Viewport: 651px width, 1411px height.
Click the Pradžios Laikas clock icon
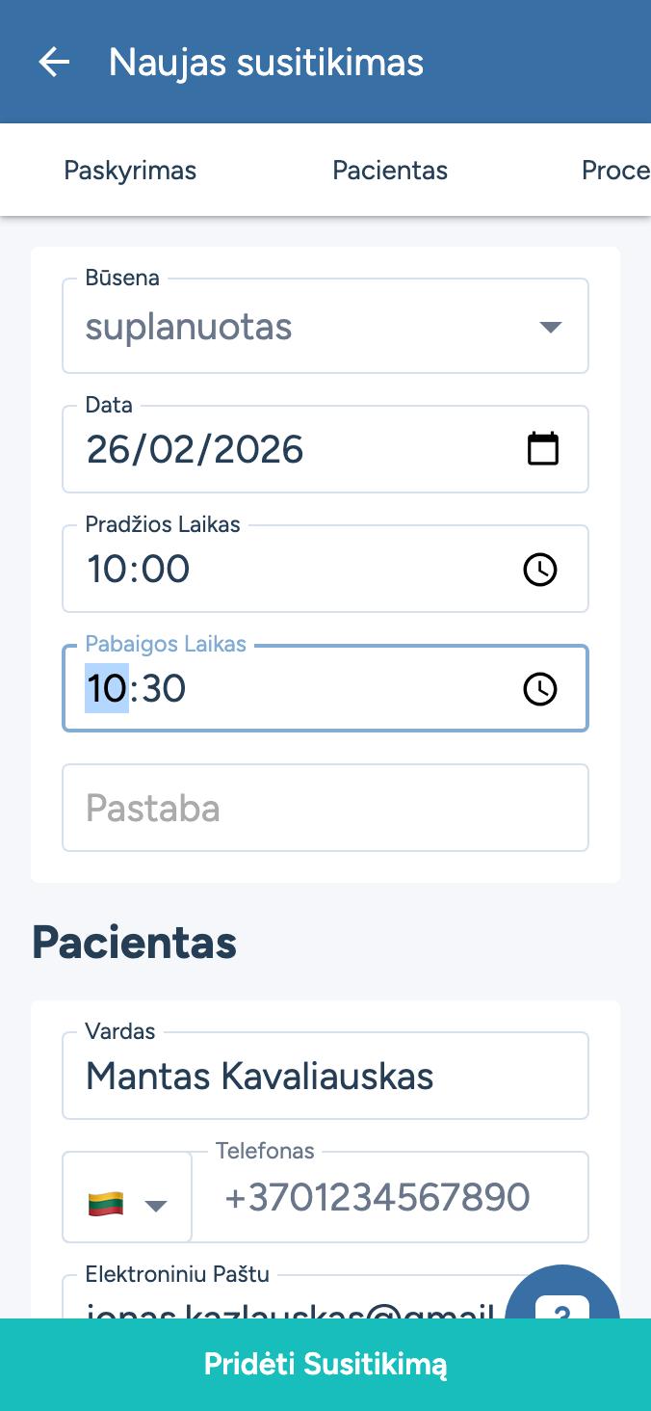click(x=539, y=570)
